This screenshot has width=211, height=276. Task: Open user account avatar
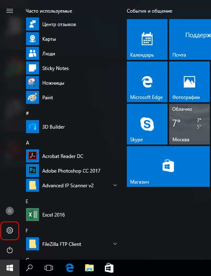click(10, 211)
